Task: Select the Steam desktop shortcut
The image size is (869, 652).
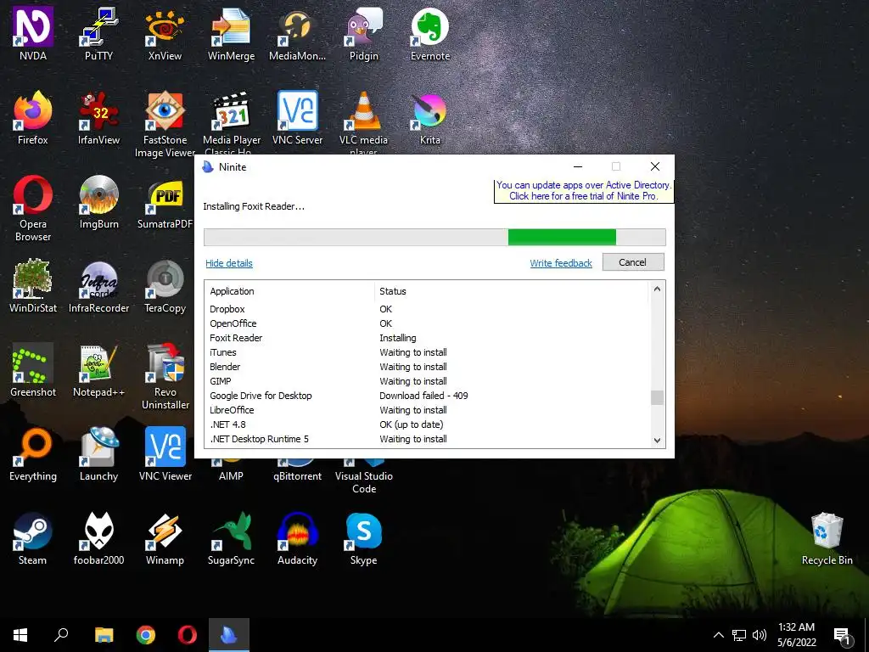Action: click(x=33, y=537)
